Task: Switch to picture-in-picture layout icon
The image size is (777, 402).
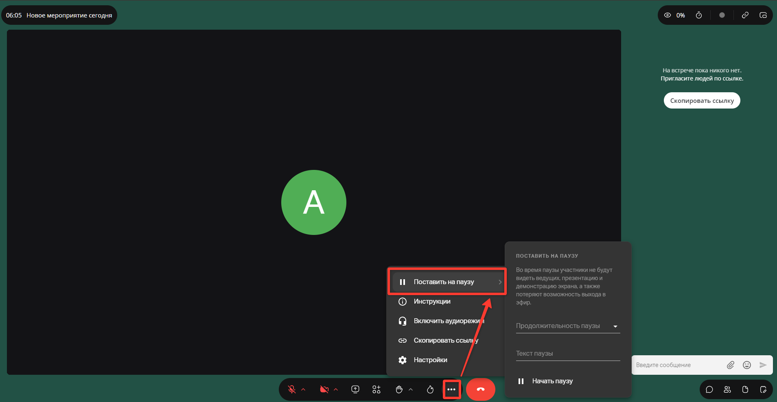Action: 763,15
